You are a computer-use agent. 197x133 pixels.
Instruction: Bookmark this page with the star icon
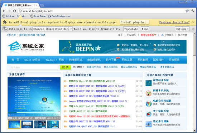coord(187,11)
